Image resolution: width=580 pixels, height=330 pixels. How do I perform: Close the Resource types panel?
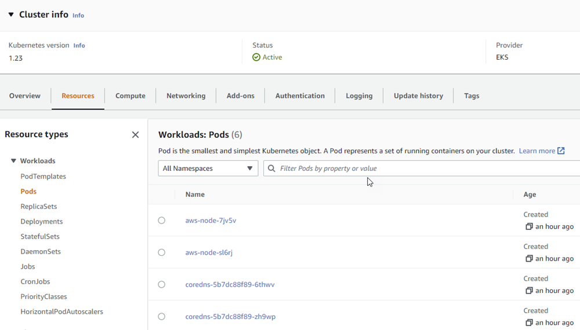pos(135,135)
